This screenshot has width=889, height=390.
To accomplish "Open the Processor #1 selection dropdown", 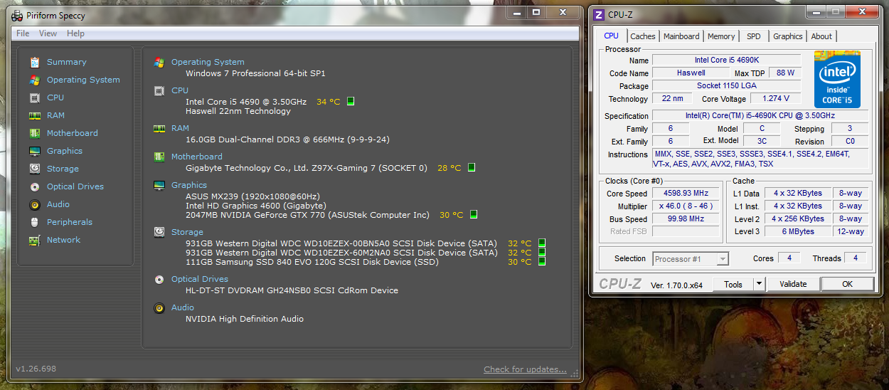I will point(691,259).
